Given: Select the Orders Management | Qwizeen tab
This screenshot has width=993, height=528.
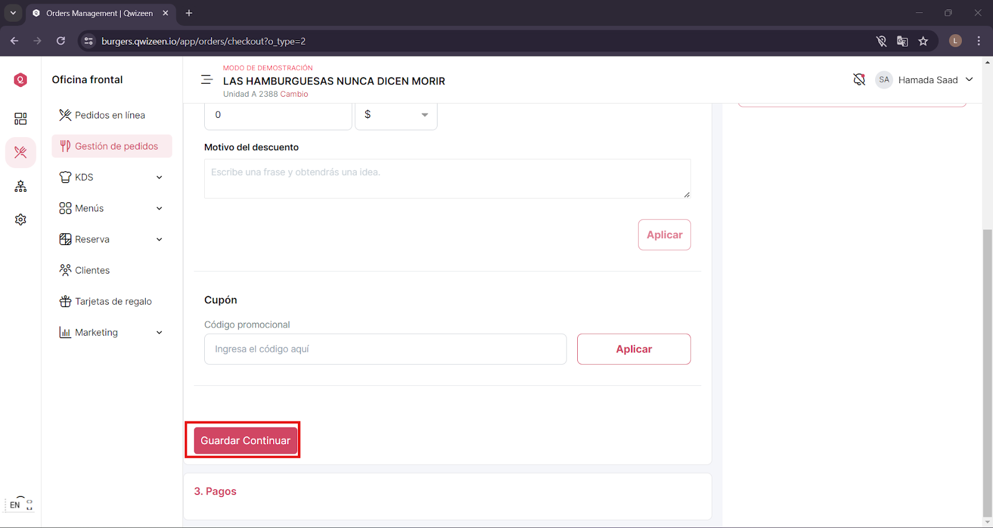Looking at the screenshot, I should pyautogui.click(x=101, y=13).
